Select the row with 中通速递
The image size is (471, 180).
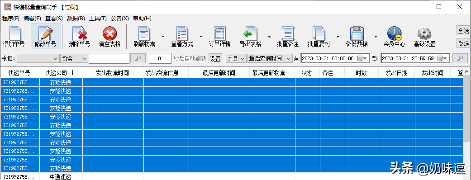(x=232, y=177)
